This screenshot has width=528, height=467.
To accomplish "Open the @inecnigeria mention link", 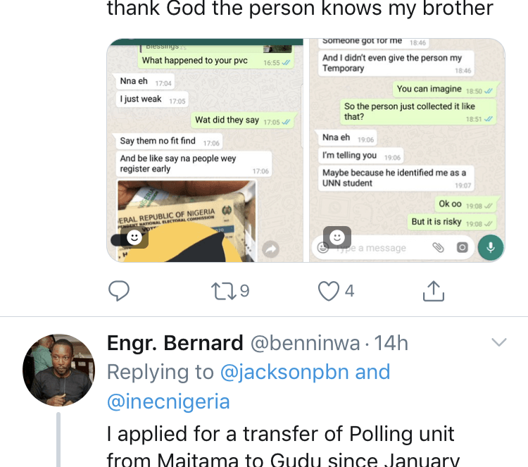I will [168, 401].
